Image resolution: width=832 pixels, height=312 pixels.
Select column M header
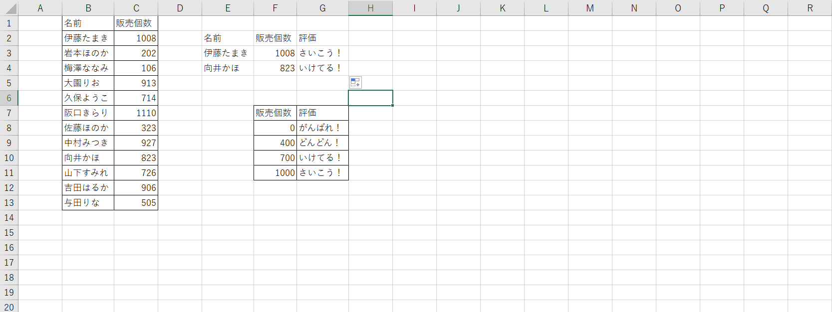pyautogui.click(x=590, y=8)
